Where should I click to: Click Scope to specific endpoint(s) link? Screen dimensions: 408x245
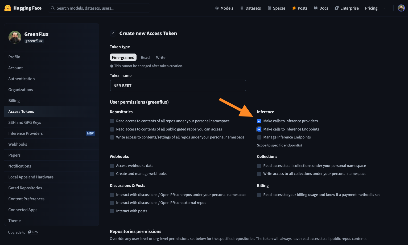(279, 145)
